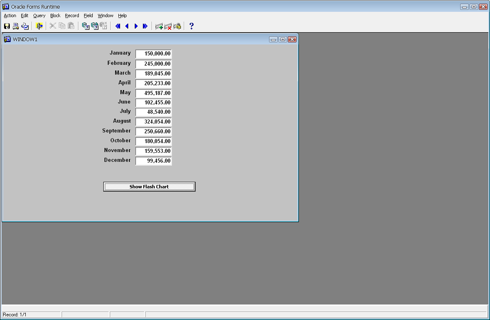
Task: Click the Insert Record icon
Action: (159, 26)
